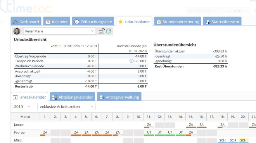Click the highlighted SCH entry on März 20

(243, 141)
